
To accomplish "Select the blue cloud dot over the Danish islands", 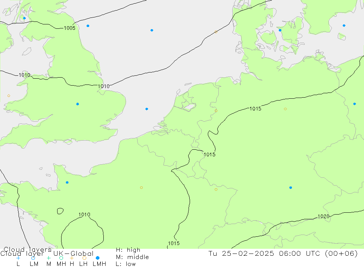I will [280, 30].
